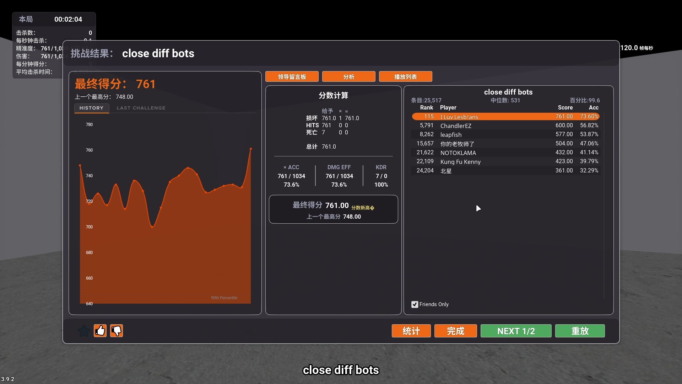The height and width of the screenshot is (384, 682).
Task: Click the 完成 done button
Action: (x=456, y=331)
